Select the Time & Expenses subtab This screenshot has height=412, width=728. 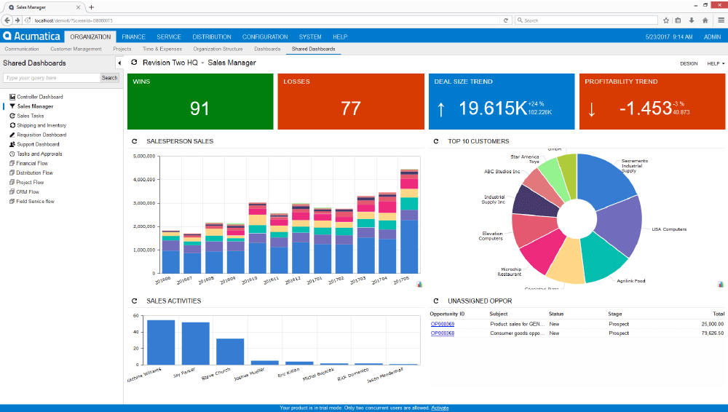pyautogui.click(x=162, y=49)
